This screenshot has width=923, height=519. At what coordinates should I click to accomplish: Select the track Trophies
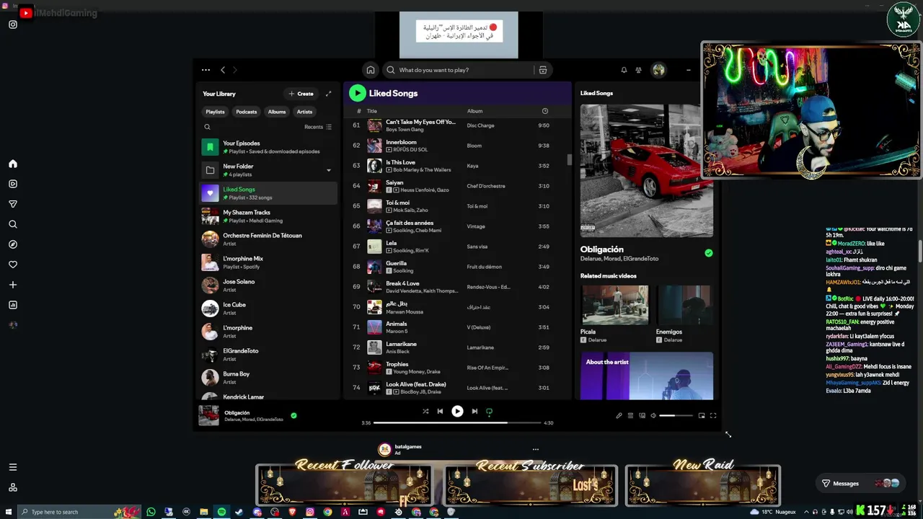pyautogui.click(x=457, y=368)
